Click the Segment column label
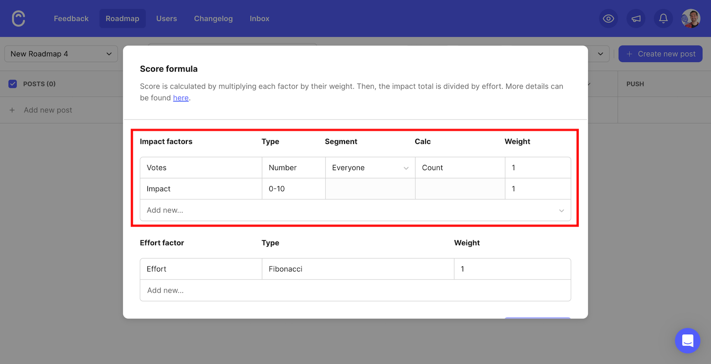 [x=341, y=141]
